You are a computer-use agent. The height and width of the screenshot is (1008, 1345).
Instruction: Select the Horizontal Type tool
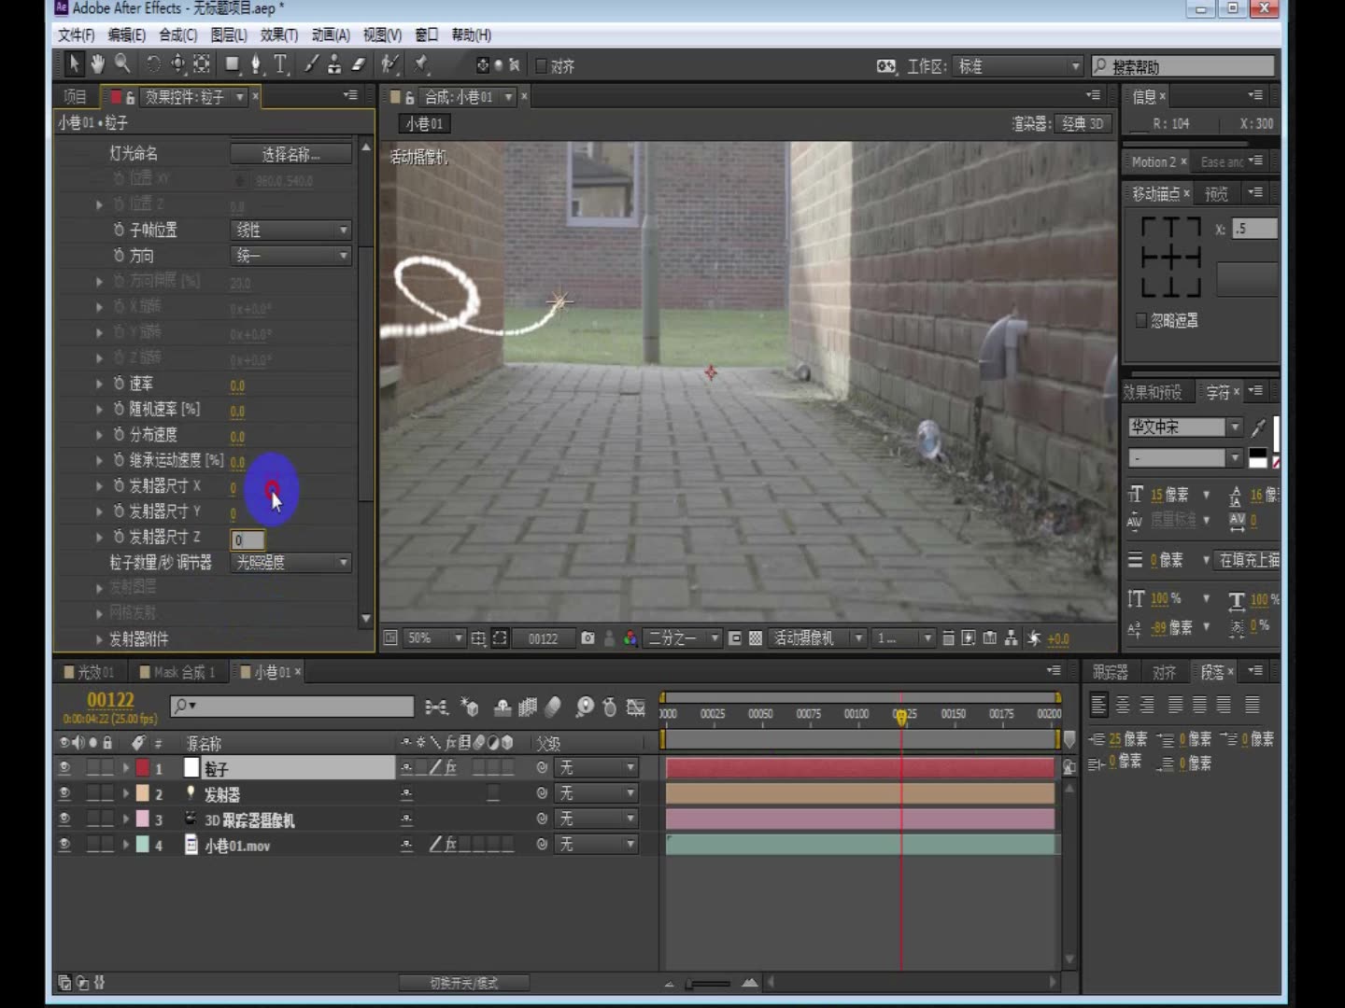[279, 64]
